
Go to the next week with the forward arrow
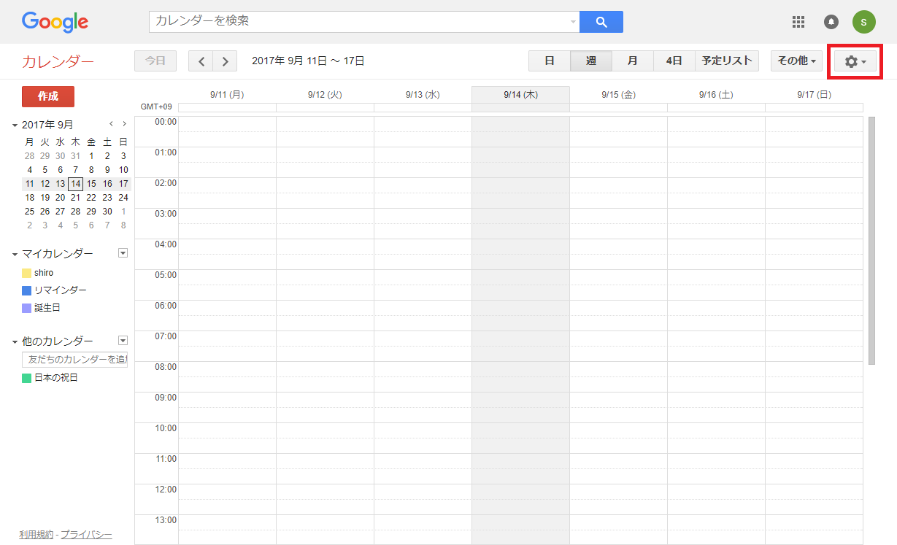(225, 61)
